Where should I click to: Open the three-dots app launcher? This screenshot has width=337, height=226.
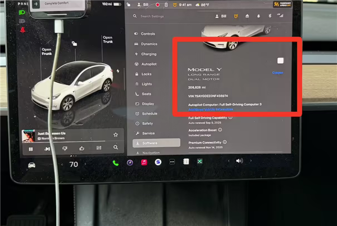pos(172,162)
